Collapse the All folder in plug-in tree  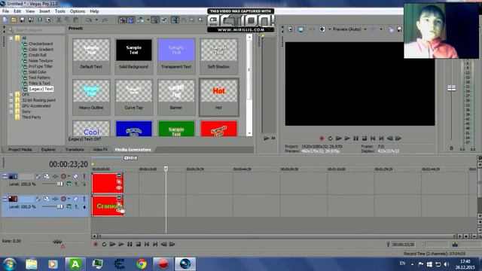click(x=11, y=38)
